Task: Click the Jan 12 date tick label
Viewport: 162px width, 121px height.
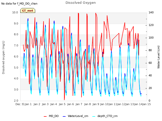Action: click(x=121, y=104)
